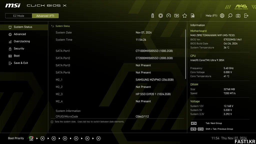Open the M-Flash USB update icon
Viewport: 256px width, 144px height.
click(x=152, y=16)
